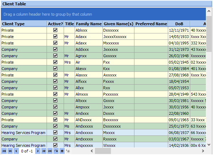
Task: Select the DoB cell 22/08/1960
Action: click(x=179, y=113)
